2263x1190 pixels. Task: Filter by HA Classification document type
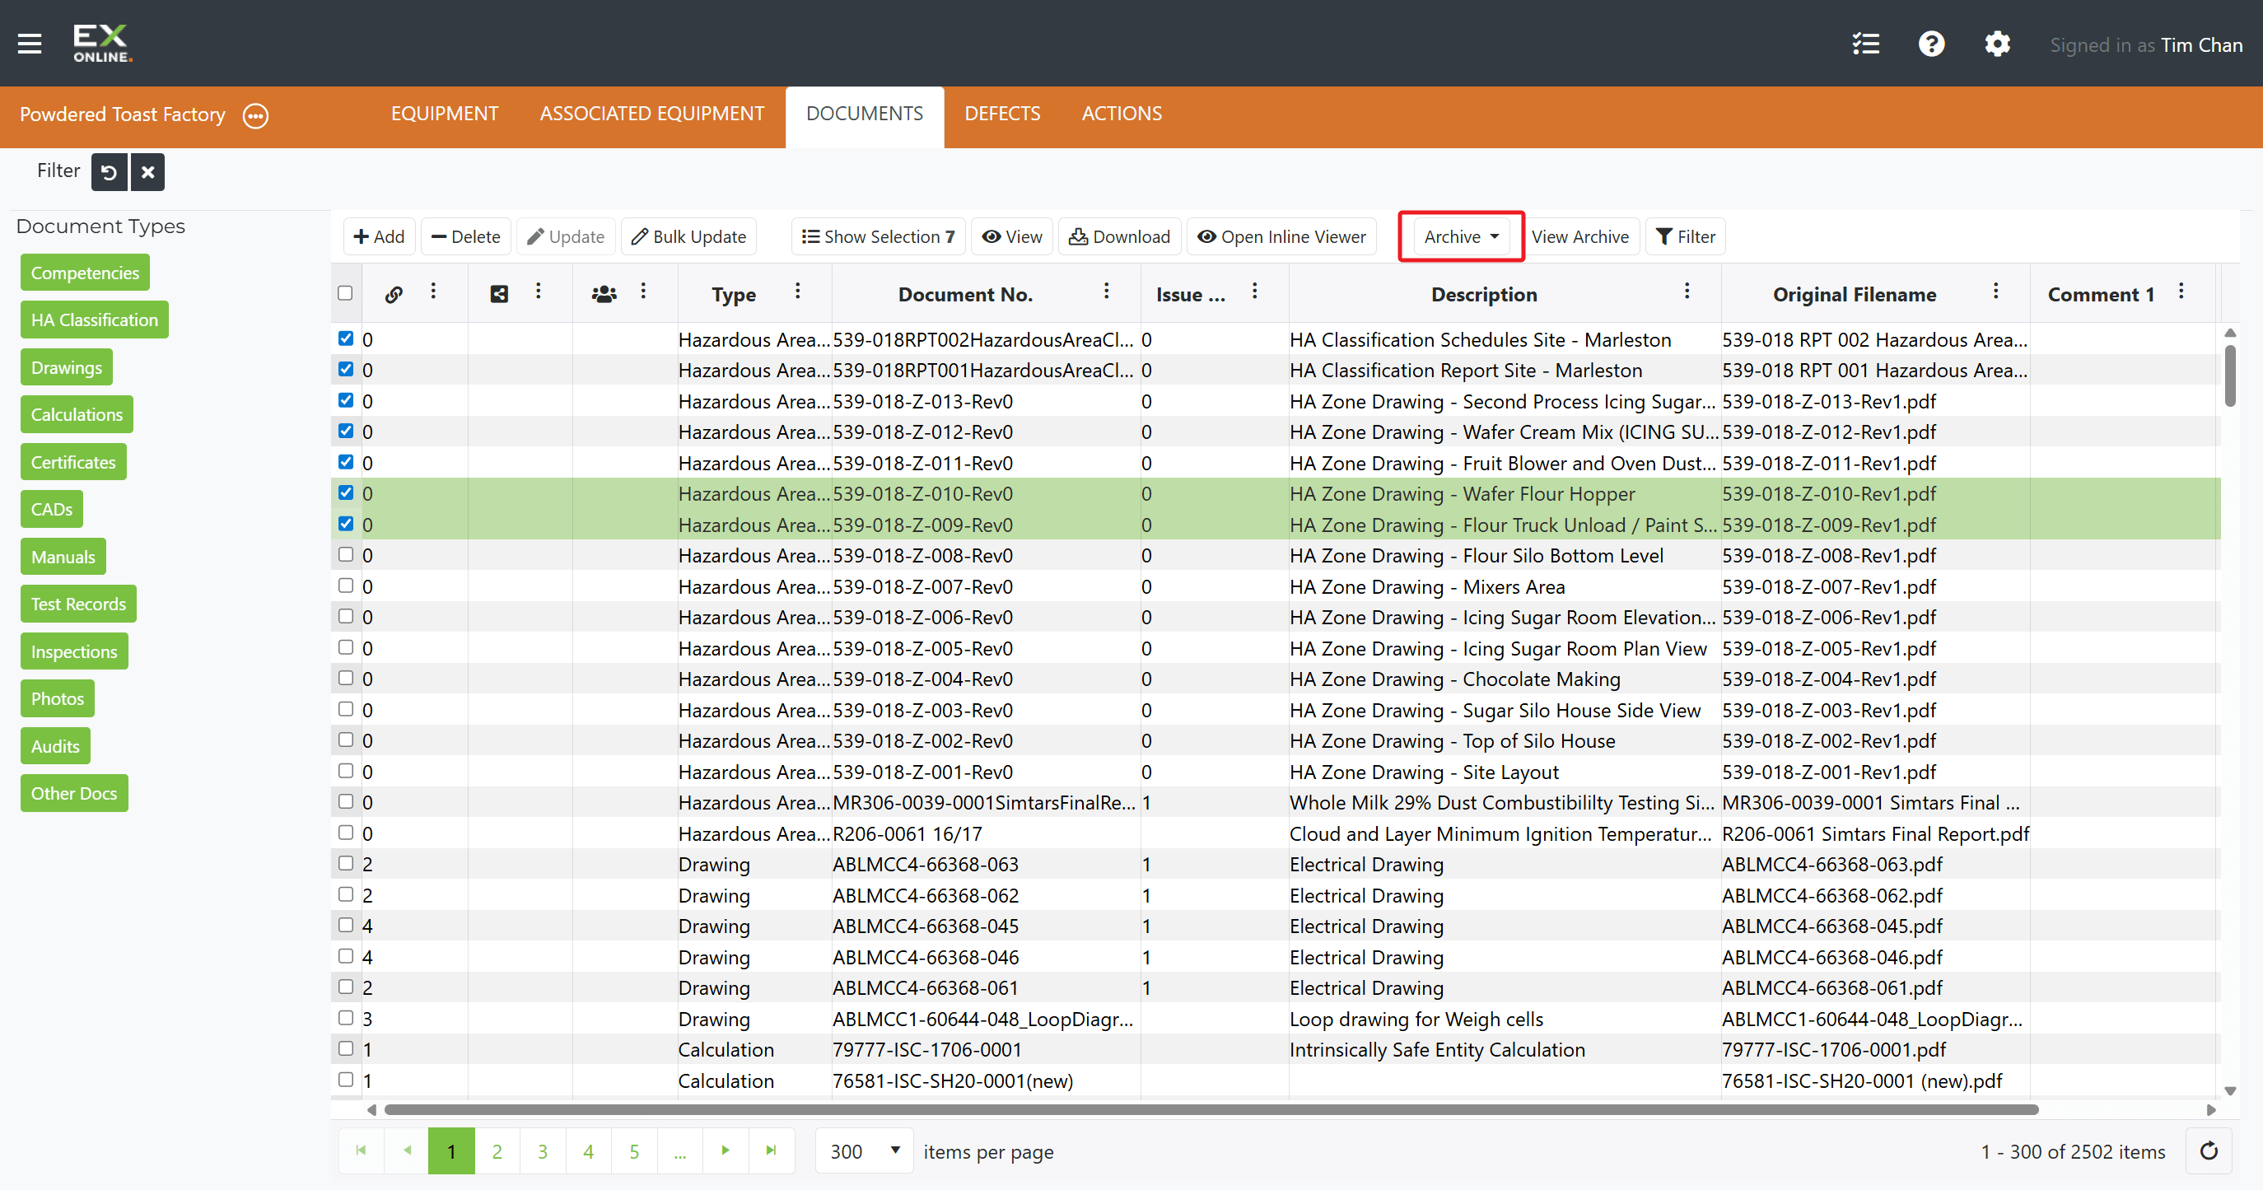pyautogui.click(x=95, y=320)
